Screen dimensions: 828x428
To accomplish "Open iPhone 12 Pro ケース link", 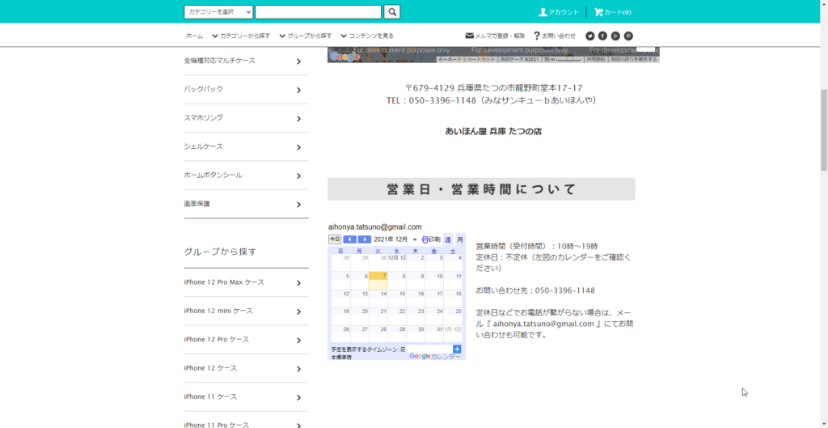I will (217, 339).
